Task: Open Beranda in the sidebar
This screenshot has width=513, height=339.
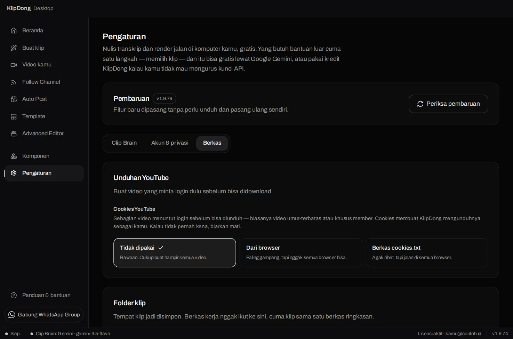Action: point(44,31)
